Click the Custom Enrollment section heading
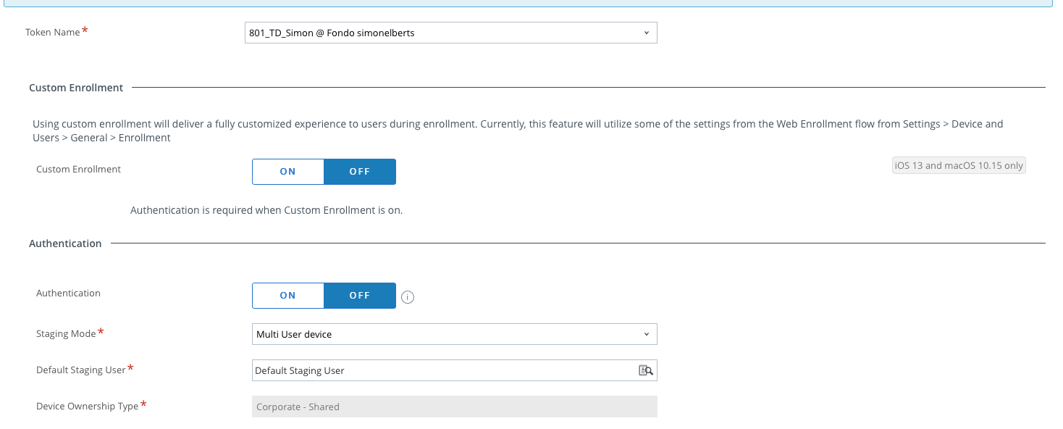Screen dimensions: 1063x429 coord(76,88)
